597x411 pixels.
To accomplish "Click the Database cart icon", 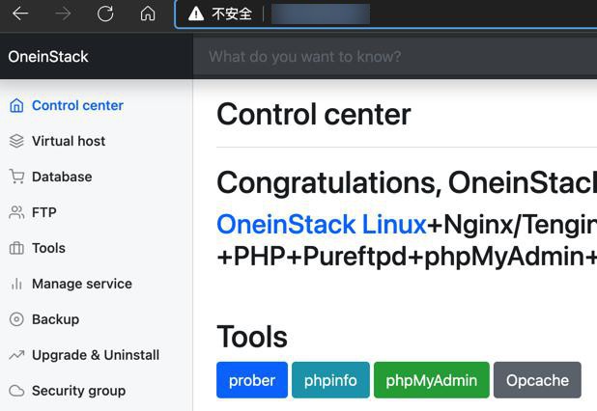I will (x=16, y=178).
